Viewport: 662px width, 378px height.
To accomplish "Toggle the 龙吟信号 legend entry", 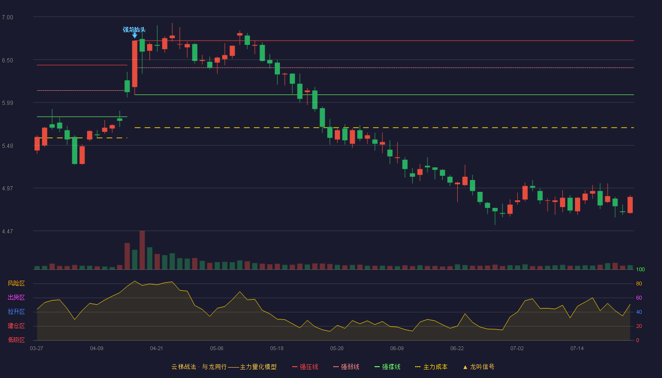I will 479,367.
